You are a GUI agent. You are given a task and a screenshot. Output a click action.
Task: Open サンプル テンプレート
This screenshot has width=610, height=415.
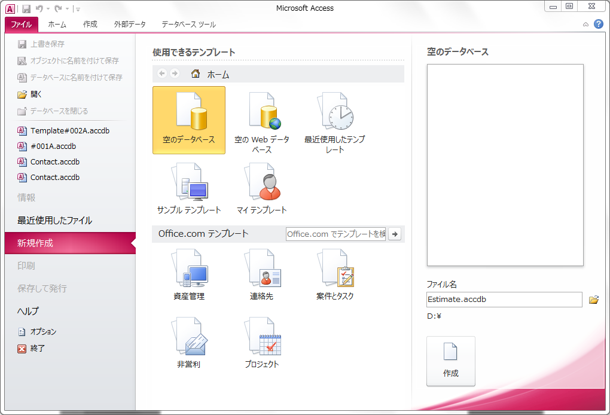[x=188, y=188]
